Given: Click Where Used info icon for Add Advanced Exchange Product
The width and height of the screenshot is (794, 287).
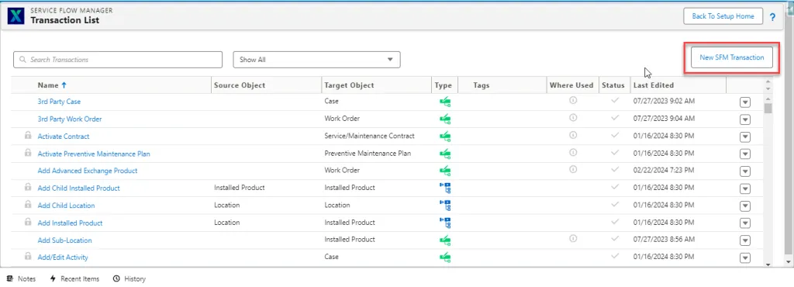Looking at the screenshot, I should (573, 169).
